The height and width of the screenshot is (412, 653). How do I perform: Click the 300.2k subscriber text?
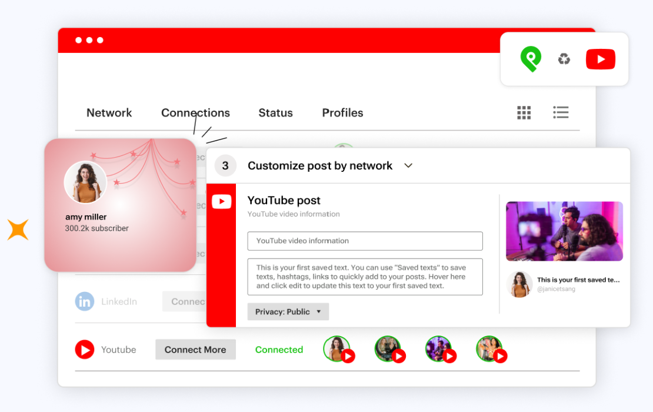tap(96, 228)
